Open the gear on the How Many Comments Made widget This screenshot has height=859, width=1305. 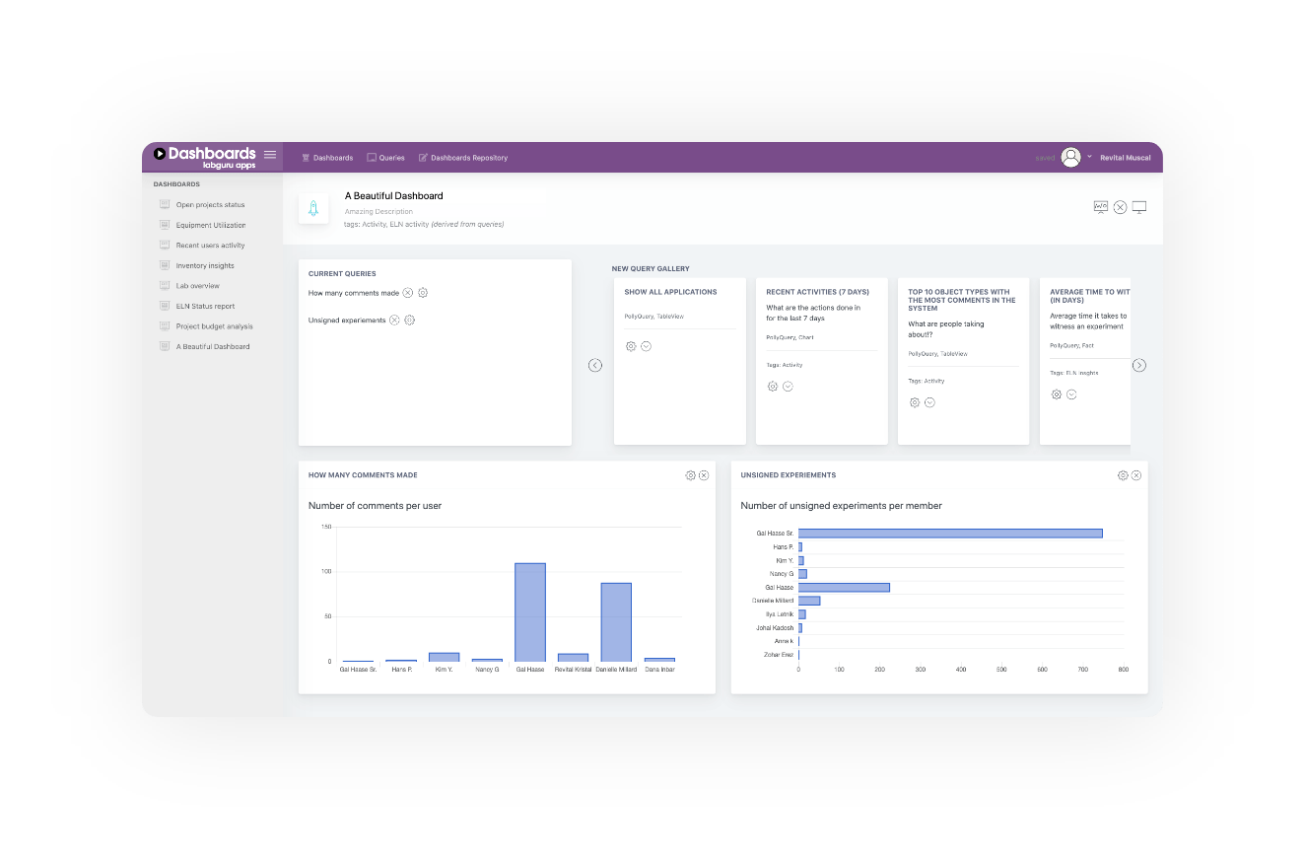point(690,474)
